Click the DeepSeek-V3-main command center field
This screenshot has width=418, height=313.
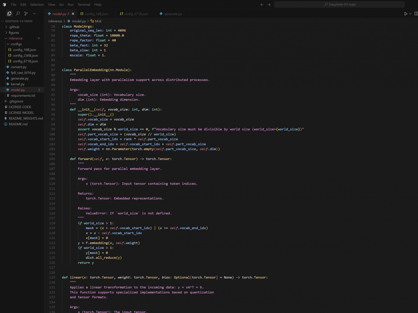(x=339, y=4)
